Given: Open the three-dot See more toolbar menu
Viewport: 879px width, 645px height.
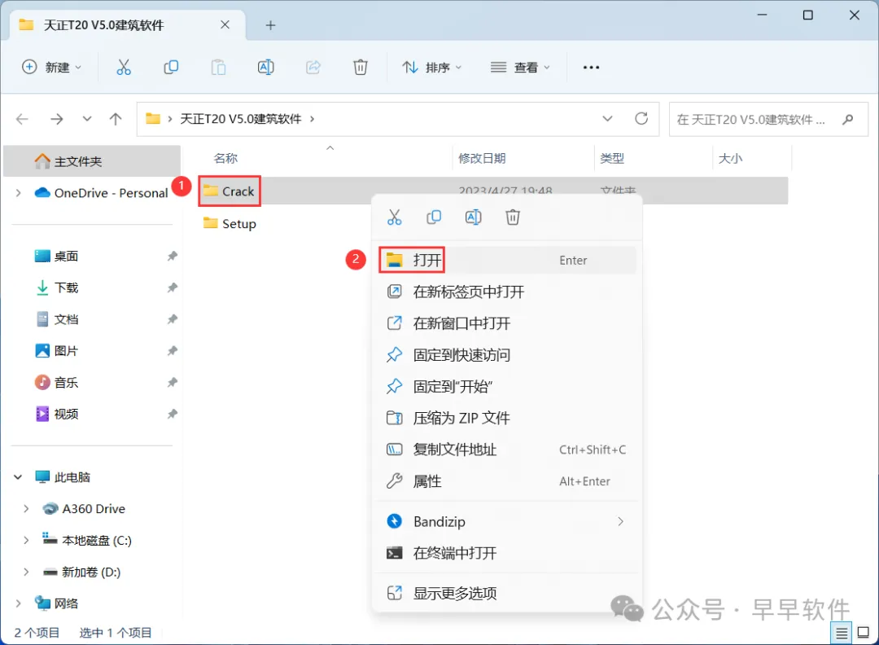Looking at the screenshot, I should click(x=591, y=68).
